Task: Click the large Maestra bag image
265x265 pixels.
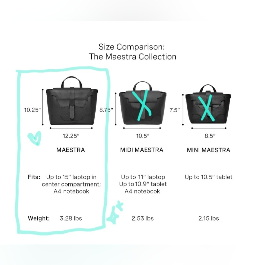Action: click(72, 101)
